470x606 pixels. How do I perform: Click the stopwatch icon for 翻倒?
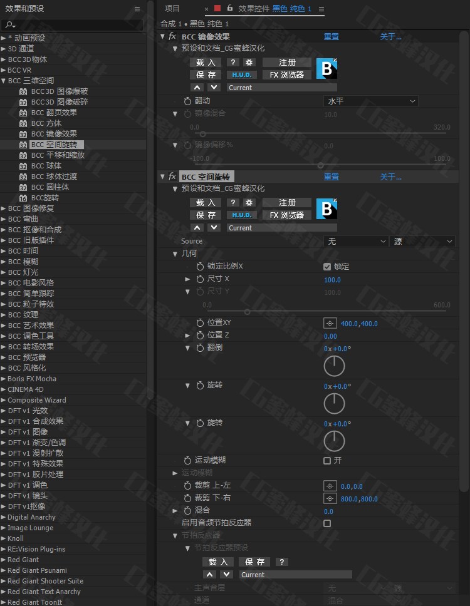click(x=200, y=348)
